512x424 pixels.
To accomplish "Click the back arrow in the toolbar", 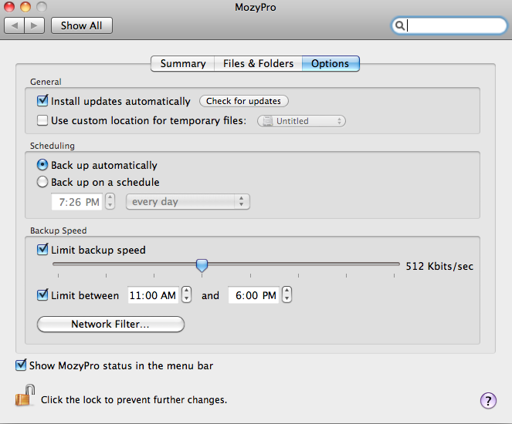I will [x=15, y=25].
